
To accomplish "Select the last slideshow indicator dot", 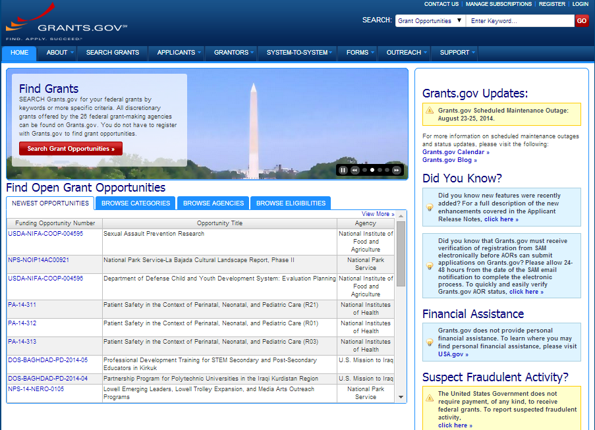I will coord(387,170).
